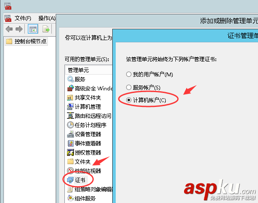Select the 服务帐户(S) radio button

[x=129, y=87]
